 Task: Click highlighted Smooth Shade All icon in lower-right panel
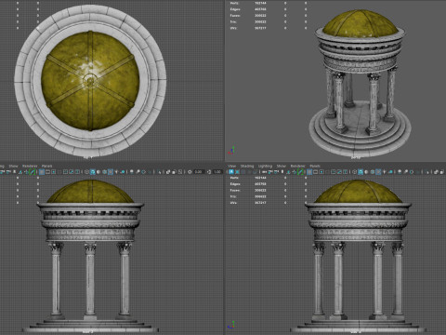(361, 171)
